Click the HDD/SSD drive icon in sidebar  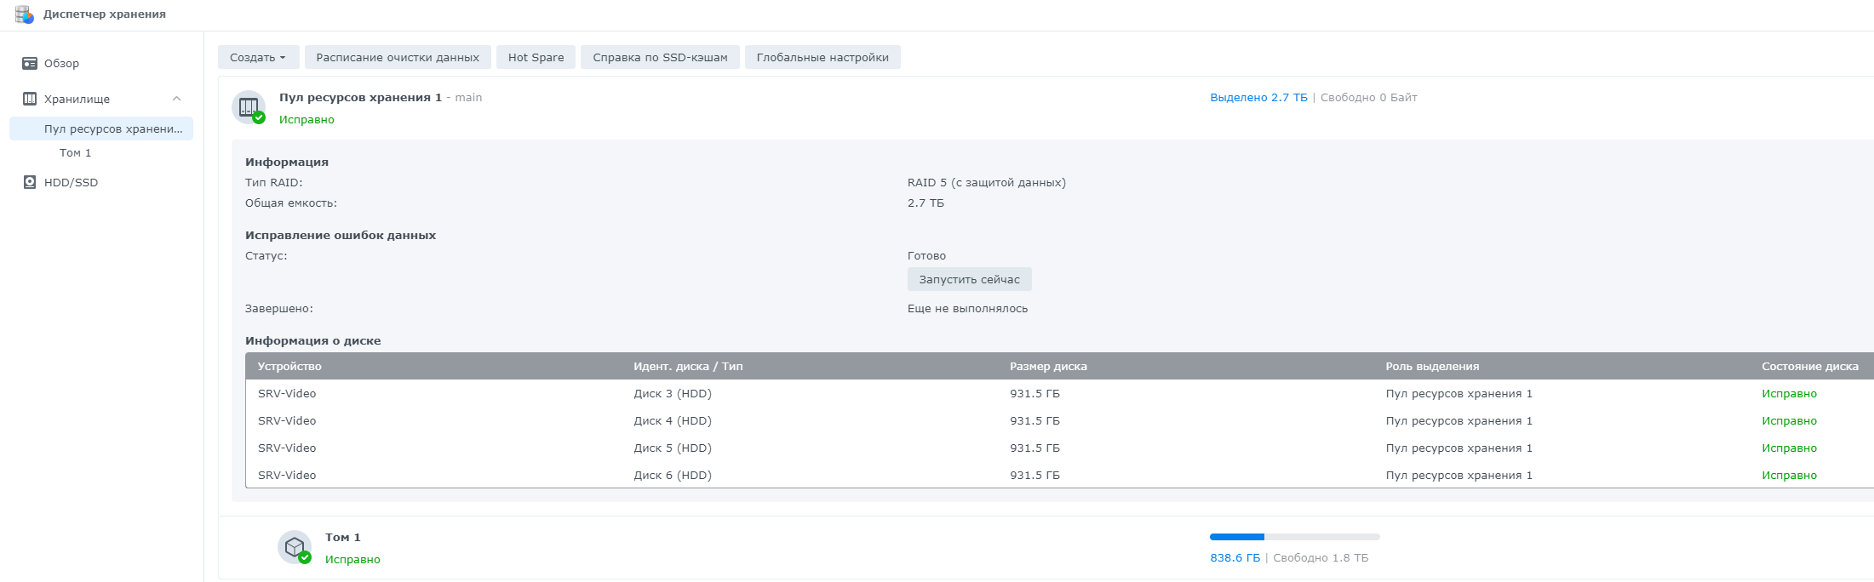click(x=30, y=182)
